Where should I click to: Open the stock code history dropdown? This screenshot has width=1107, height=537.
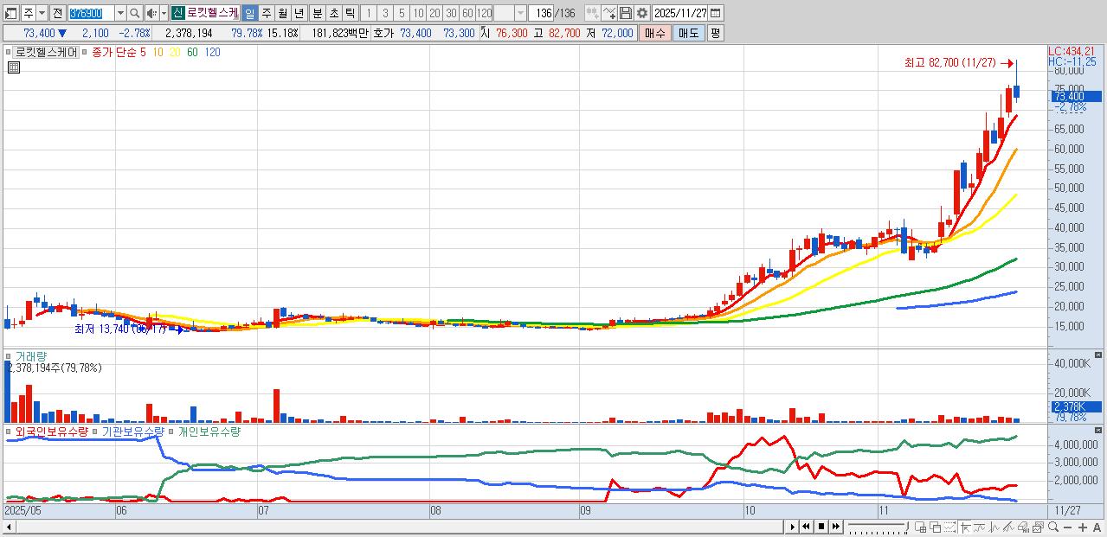[120, 13]
